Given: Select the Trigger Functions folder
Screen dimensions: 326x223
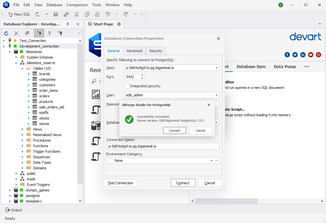Looking at the screenshot, I should 47,151.
